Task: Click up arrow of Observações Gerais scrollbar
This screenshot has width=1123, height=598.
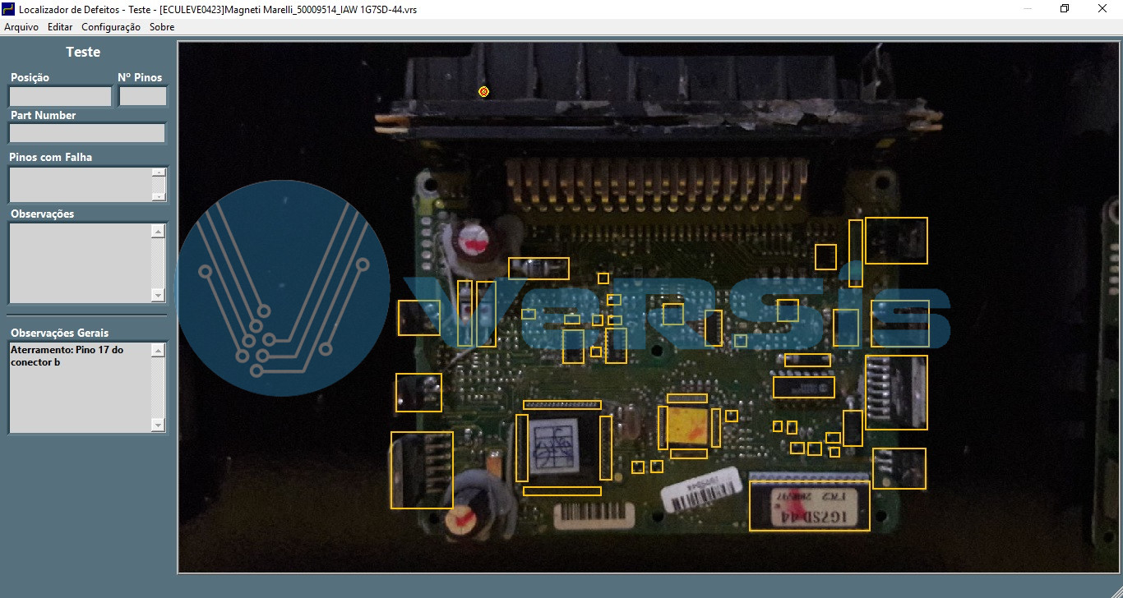Action: 159,350
